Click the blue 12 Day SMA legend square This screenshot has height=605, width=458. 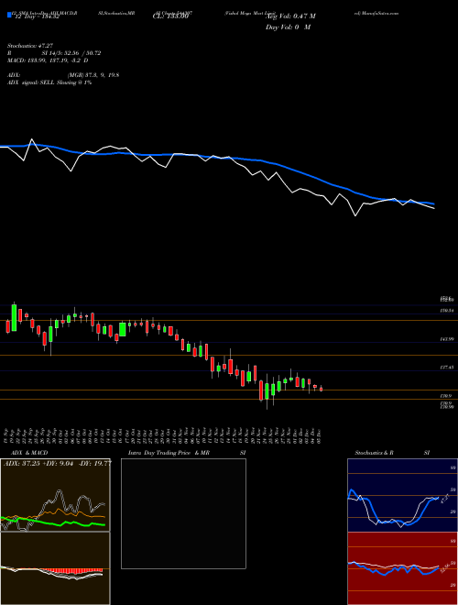9,15
